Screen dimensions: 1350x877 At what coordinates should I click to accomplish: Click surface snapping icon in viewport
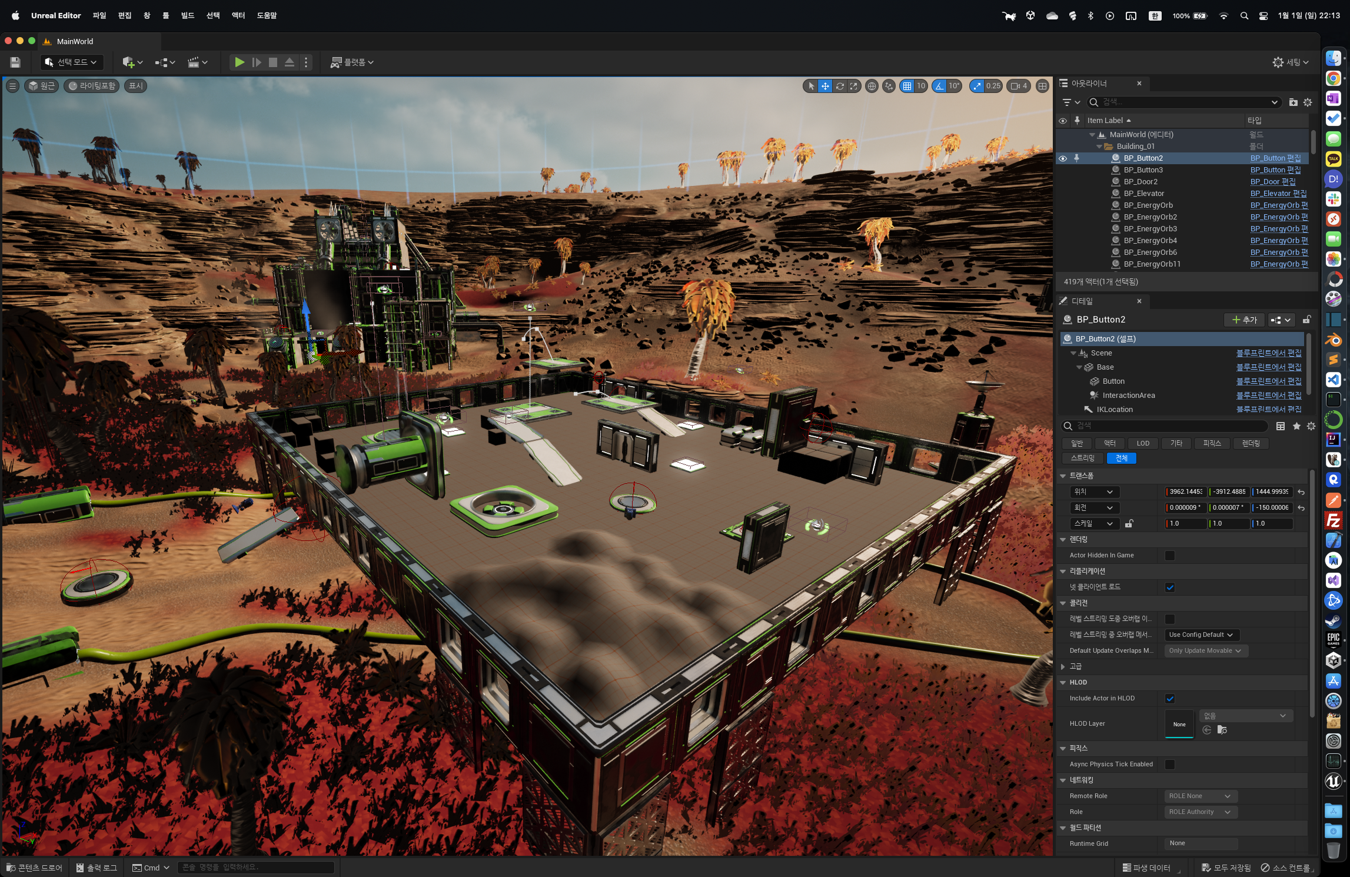[x=889, y=86]
